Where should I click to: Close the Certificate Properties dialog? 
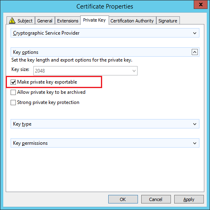point(201,4)
